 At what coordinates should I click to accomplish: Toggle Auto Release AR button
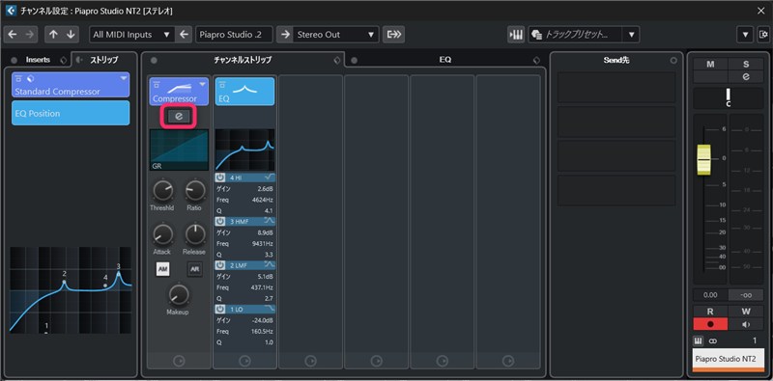point(195,269)
